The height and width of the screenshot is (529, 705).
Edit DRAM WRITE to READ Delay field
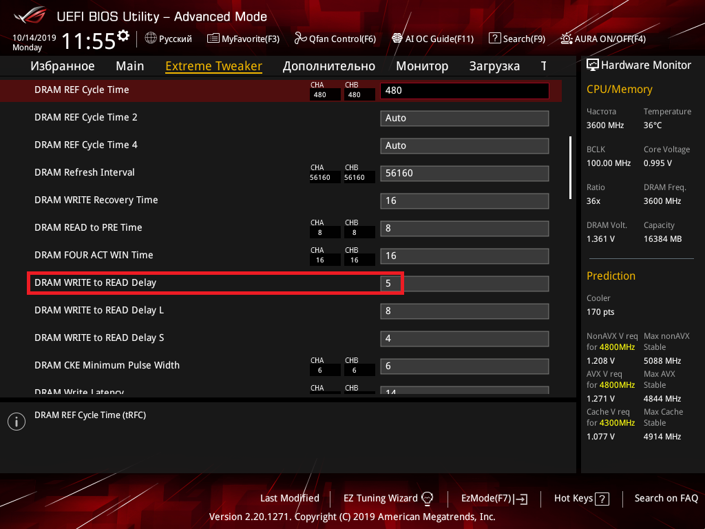tap(465, 283)
